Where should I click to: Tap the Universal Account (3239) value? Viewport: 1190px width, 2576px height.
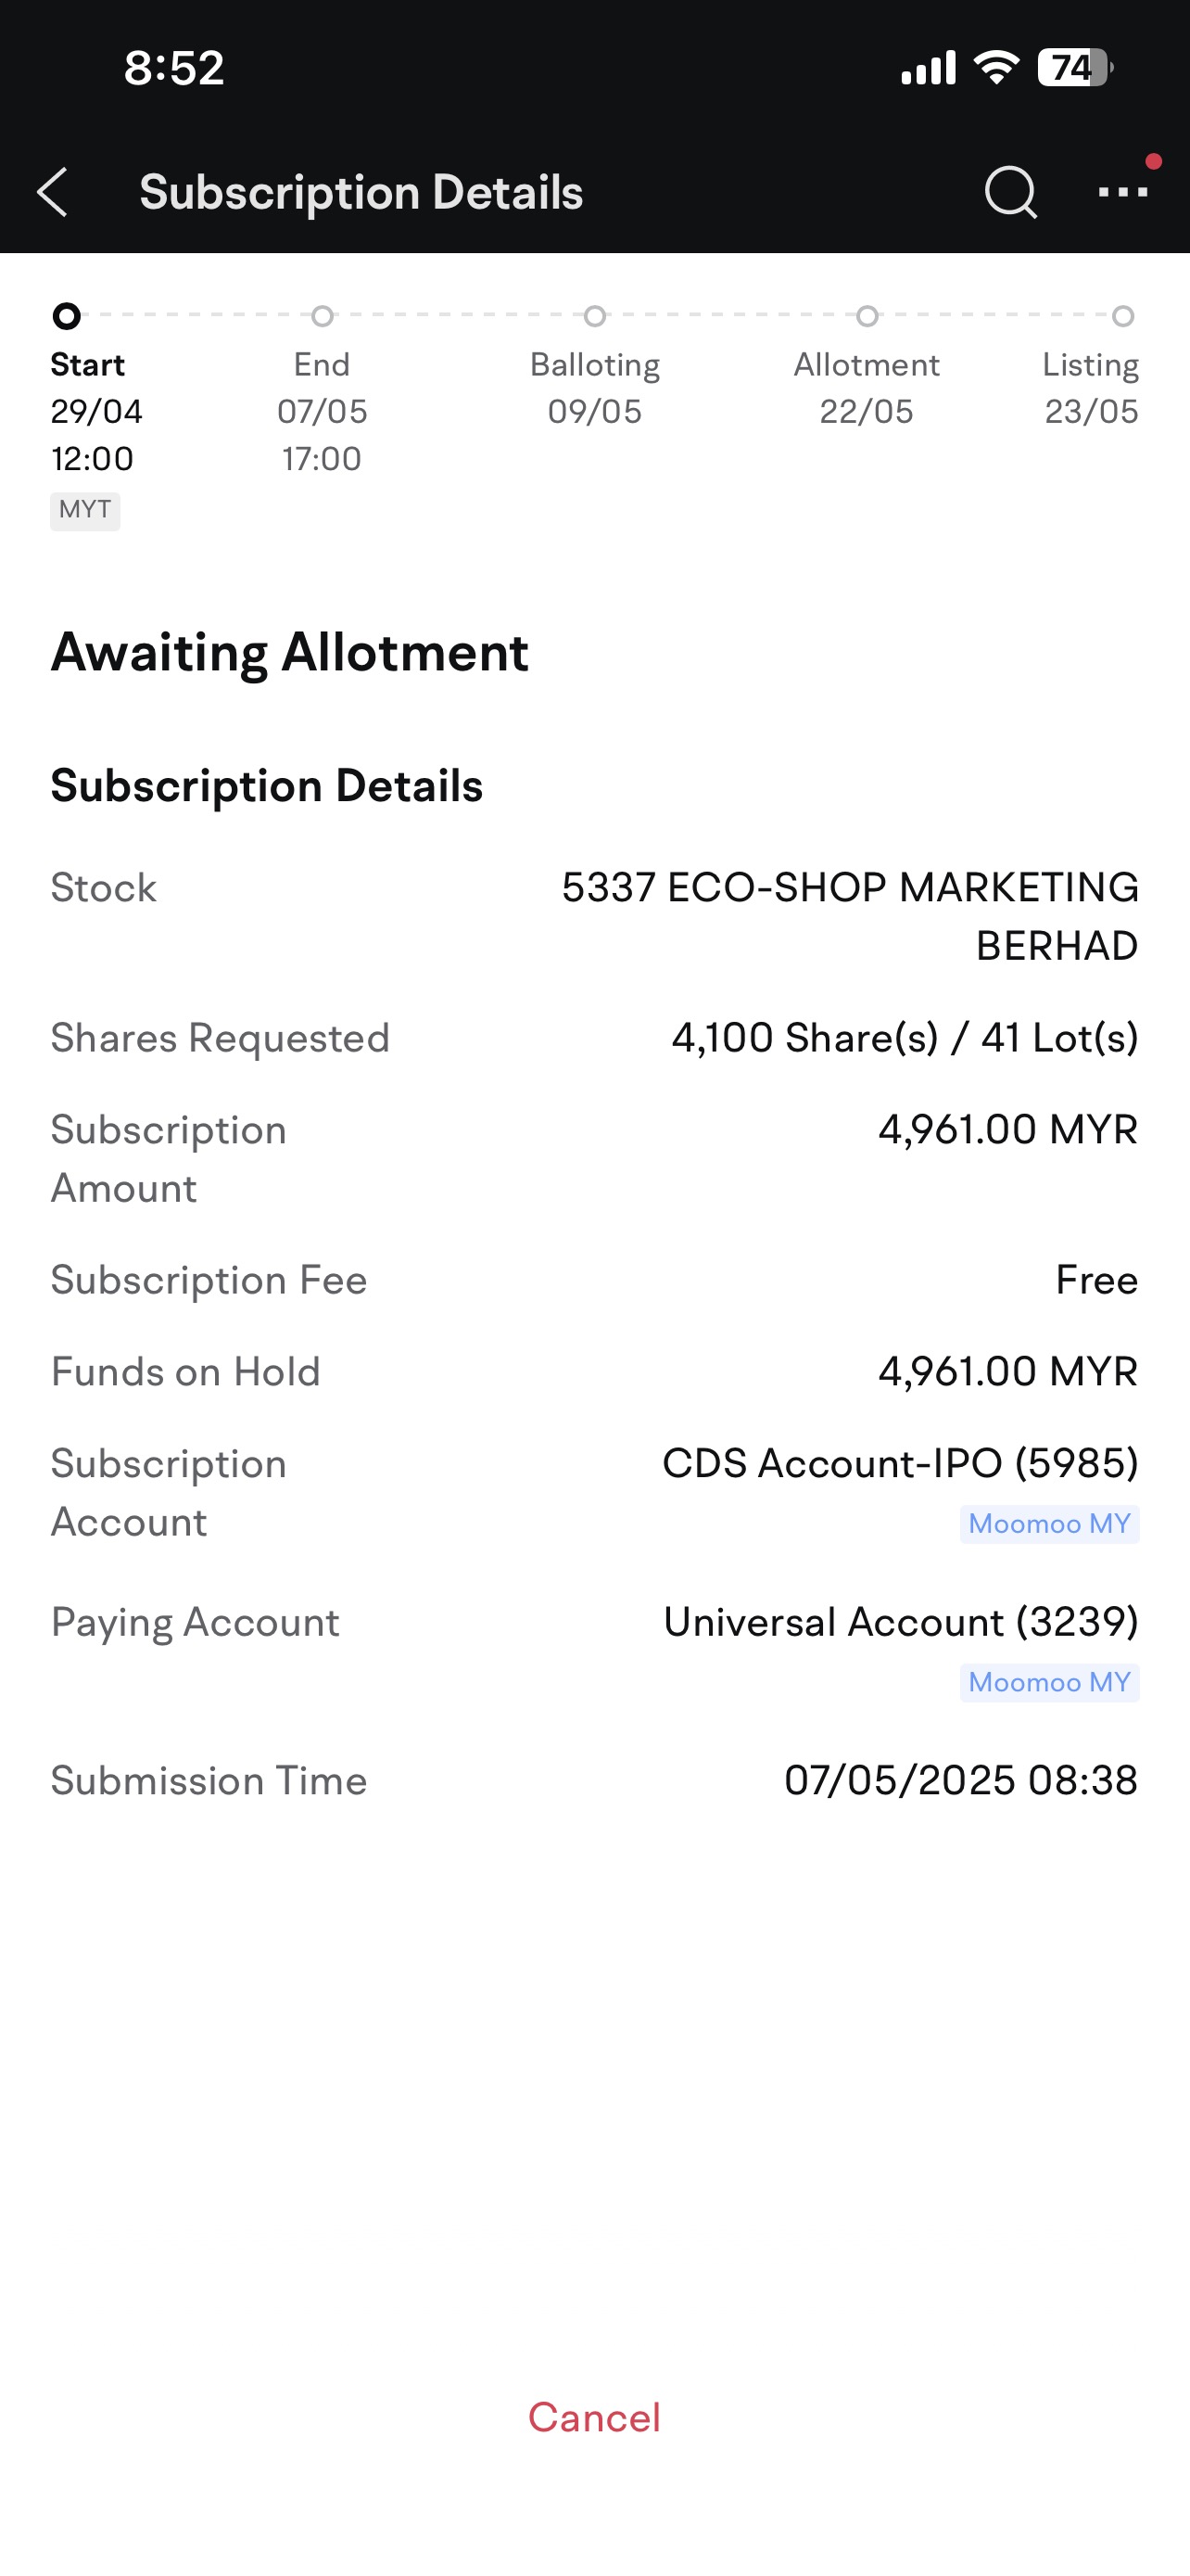click(x=901, y=1622)
